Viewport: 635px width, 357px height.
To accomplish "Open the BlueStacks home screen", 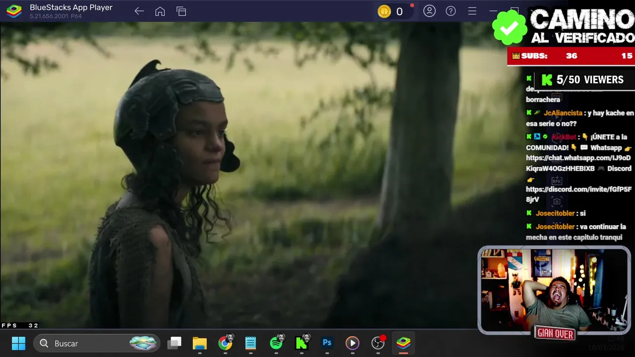I will 160,11.
